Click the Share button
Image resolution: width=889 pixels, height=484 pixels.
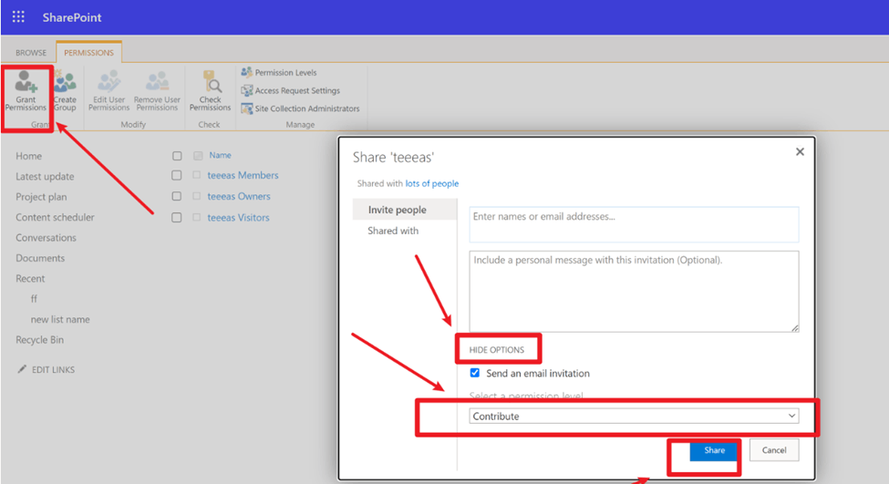714,450
